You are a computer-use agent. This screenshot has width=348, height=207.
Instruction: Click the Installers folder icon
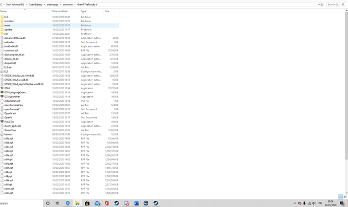2,21
